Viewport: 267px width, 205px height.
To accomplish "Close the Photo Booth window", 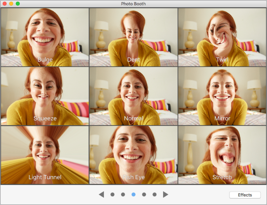I will pyautogui.click(x=5, y=4).
